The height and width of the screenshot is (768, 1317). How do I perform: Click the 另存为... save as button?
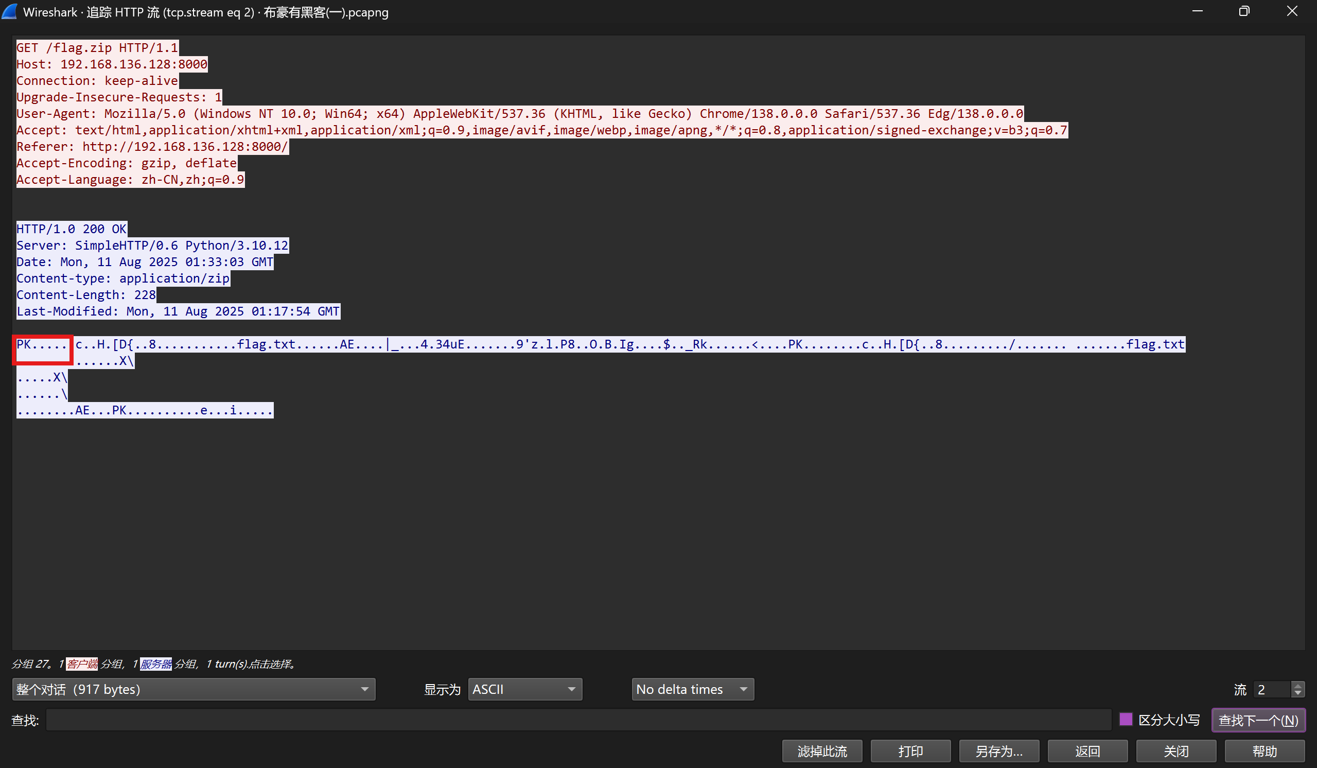[x=999, y=751]
